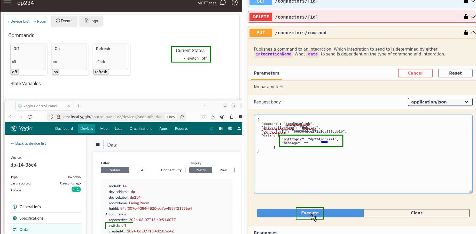Open the Devices tab in Yggio
Viewport: 476px width, 234px height.
[87, 128]
